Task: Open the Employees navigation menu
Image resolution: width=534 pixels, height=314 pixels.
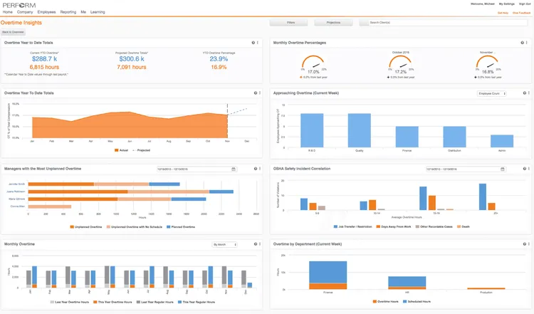Action: 46,12
